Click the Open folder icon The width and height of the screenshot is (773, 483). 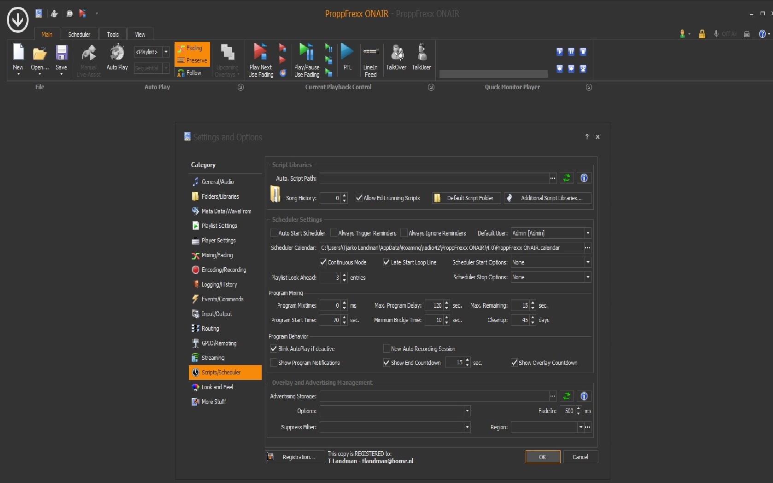coord(40,54)
